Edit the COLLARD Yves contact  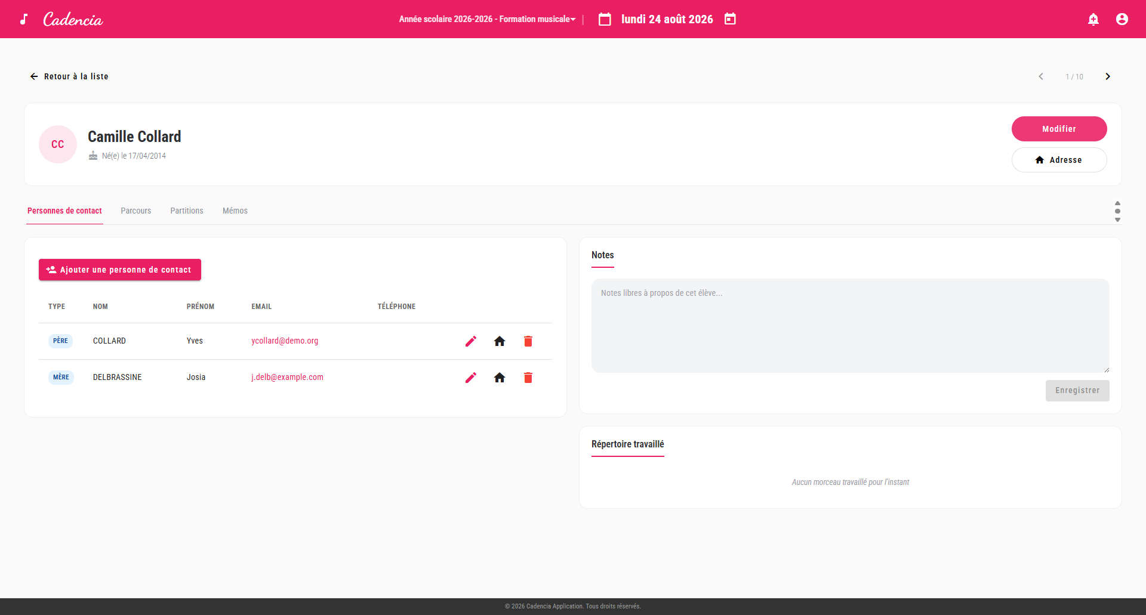tap(471, 341)
